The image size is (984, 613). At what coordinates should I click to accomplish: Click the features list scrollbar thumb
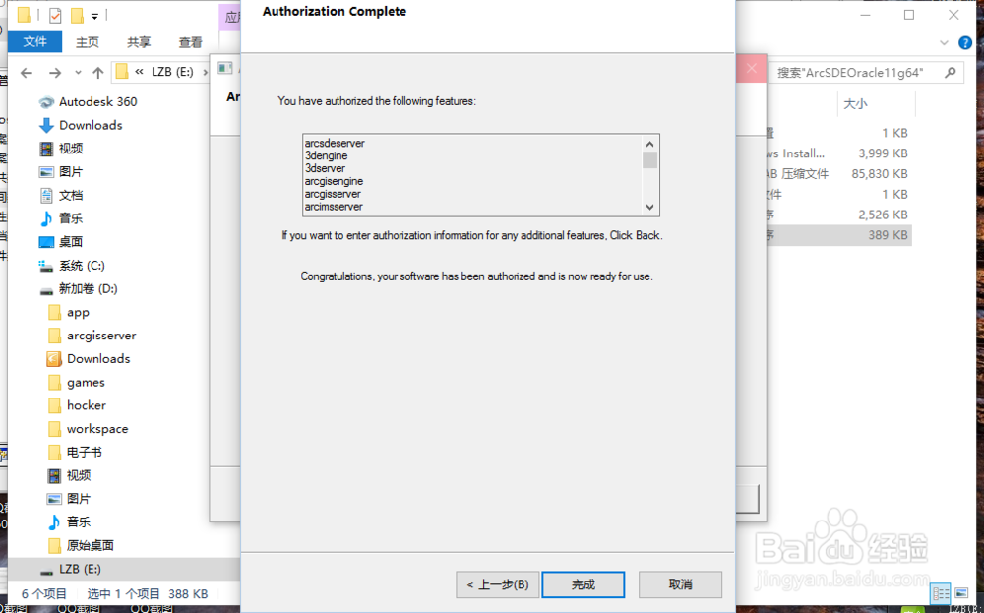click(649, 160)
